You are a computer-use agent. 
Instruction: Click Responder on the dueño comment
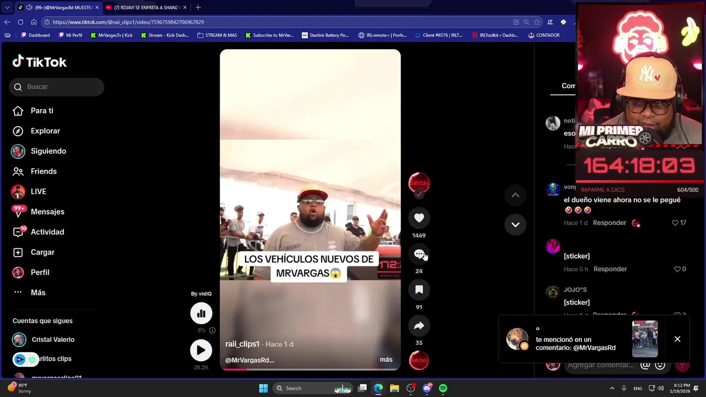[x=609, y=223]
